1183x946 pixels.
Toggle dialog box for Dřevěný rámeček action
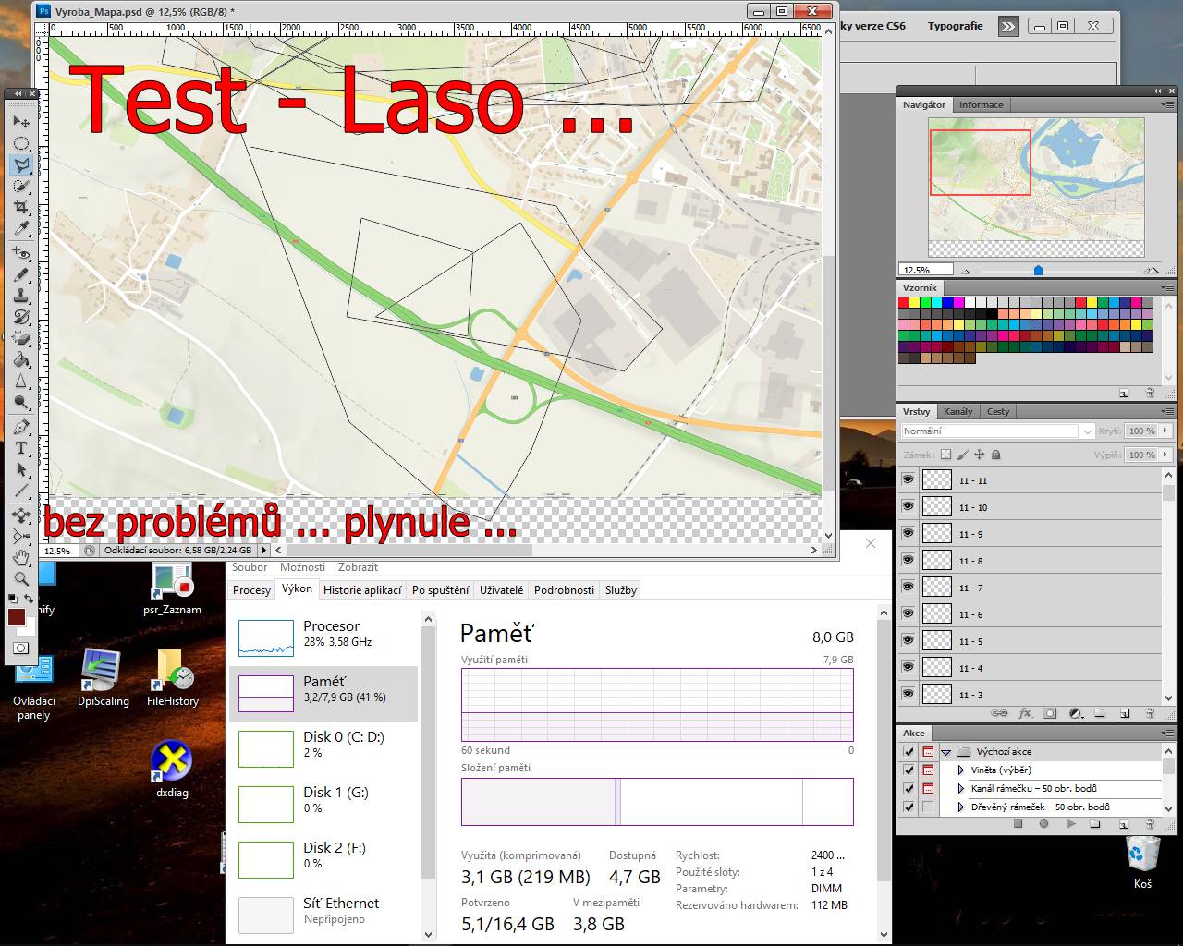coord(928,807)
